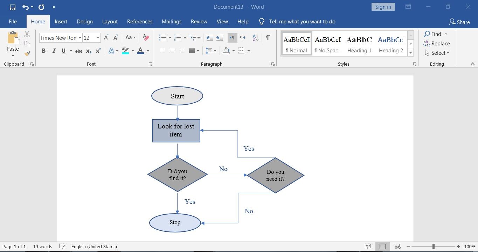Toggle superscript formatting
Screen dimensions: 478x252
(98, 51)
